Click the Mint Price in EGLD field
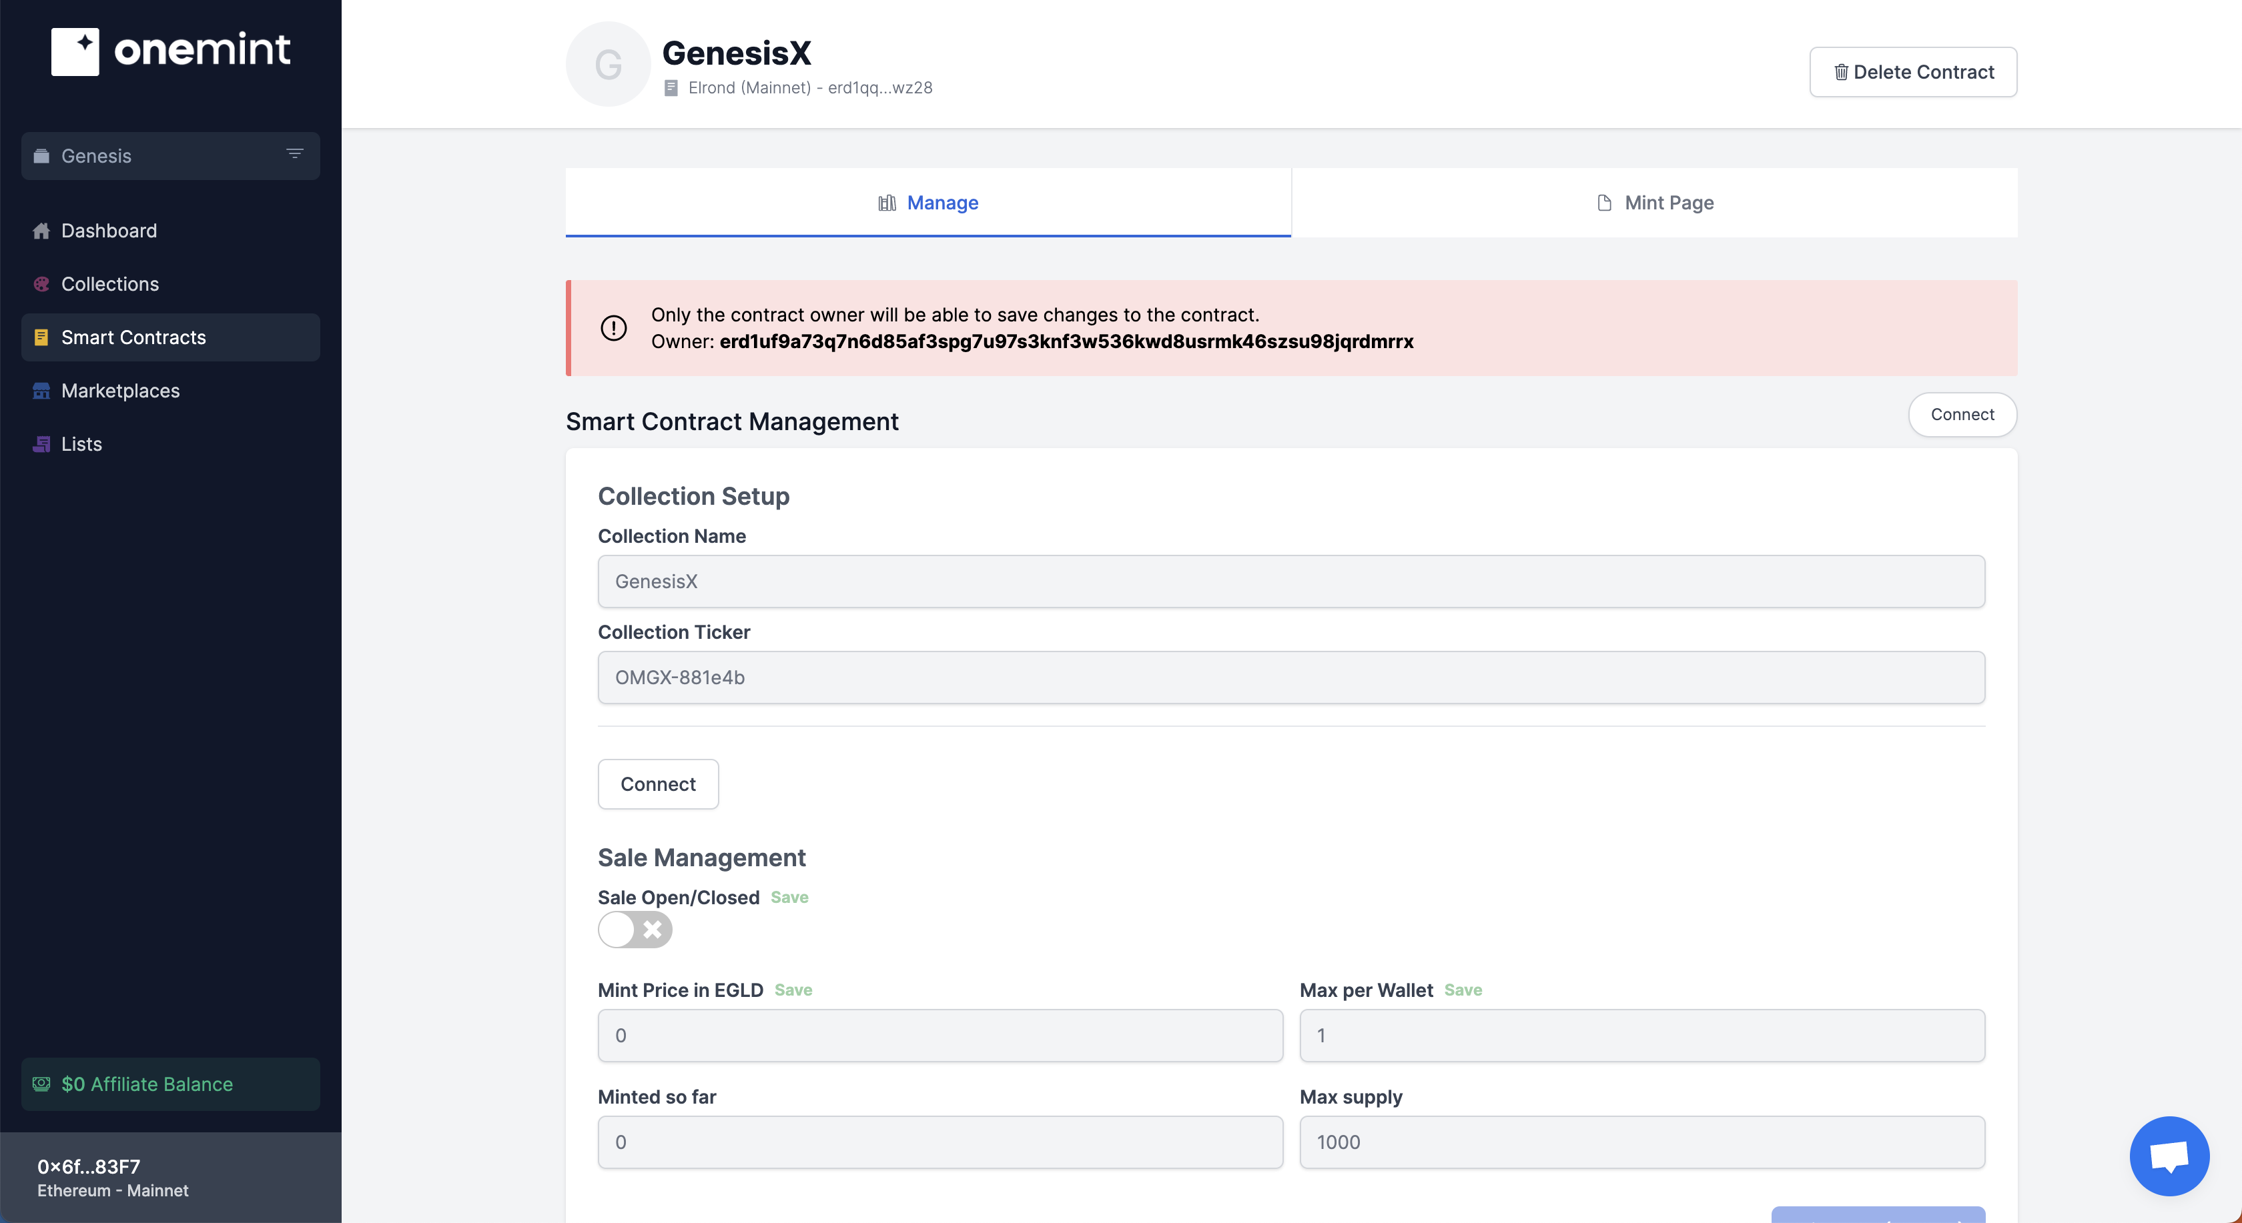 pyautogui.click(x=940, y=1035)
